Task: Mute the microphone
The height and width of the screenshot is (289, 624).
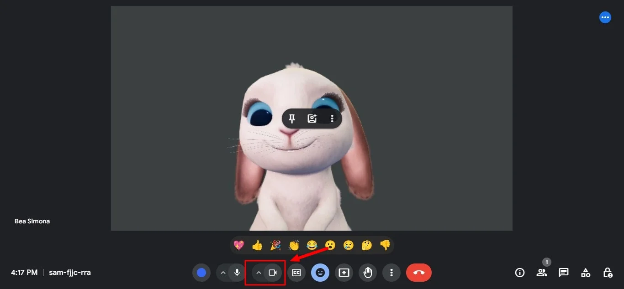Action: pos(237,273)
